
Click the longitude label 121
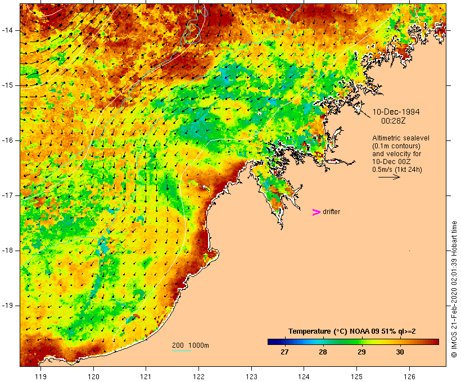tap(146, 376)
